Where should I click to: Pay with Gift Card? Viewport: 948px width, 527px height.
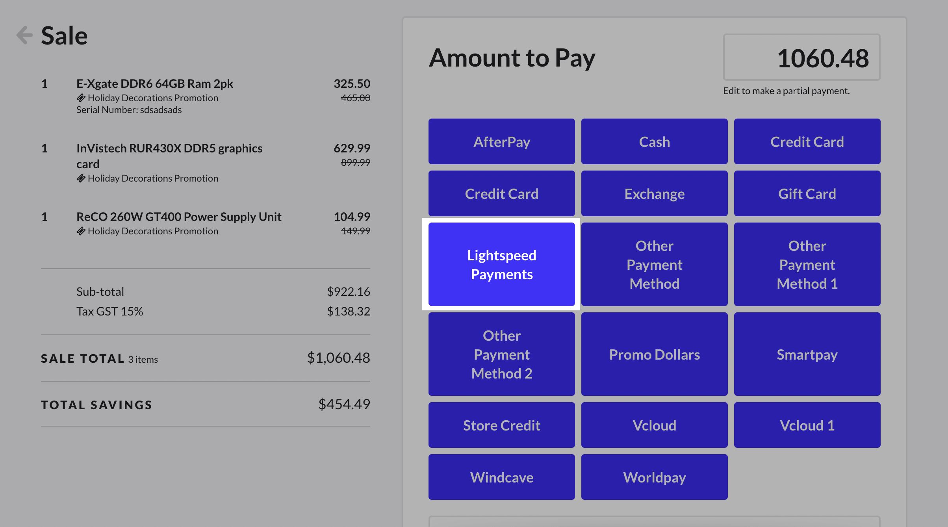807,193
